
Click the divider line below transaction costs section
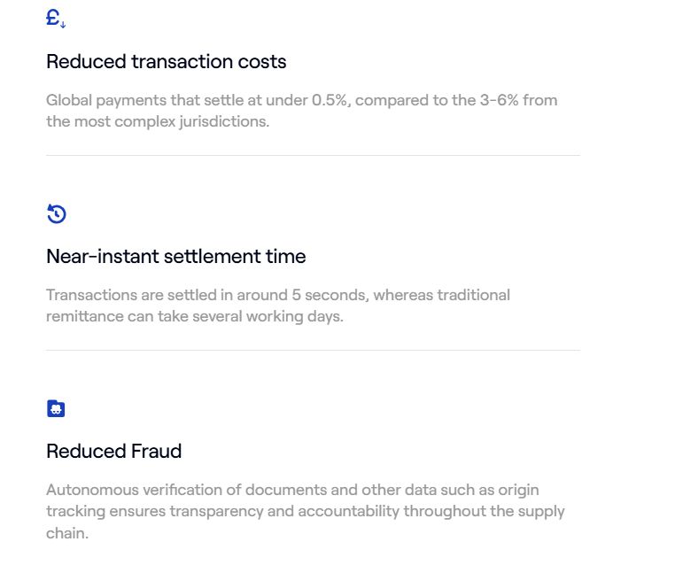(x=313, y=155)
